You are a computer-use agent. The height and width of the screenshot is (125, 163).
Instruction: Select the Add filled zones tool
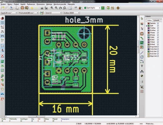pos(142,42)
